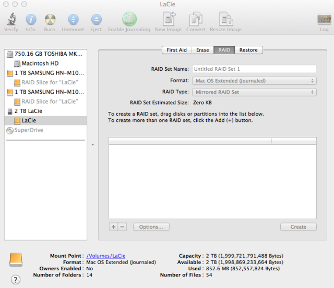Screen dimensions: 334x288
Task: Open the Format dropdown menu
Action: pyautogui.click(x=254, y=81)
